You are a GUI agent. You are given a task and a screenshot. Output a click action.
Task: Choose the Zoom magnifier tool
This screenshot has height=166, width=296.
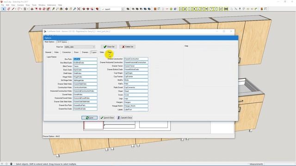click(74, 9)
